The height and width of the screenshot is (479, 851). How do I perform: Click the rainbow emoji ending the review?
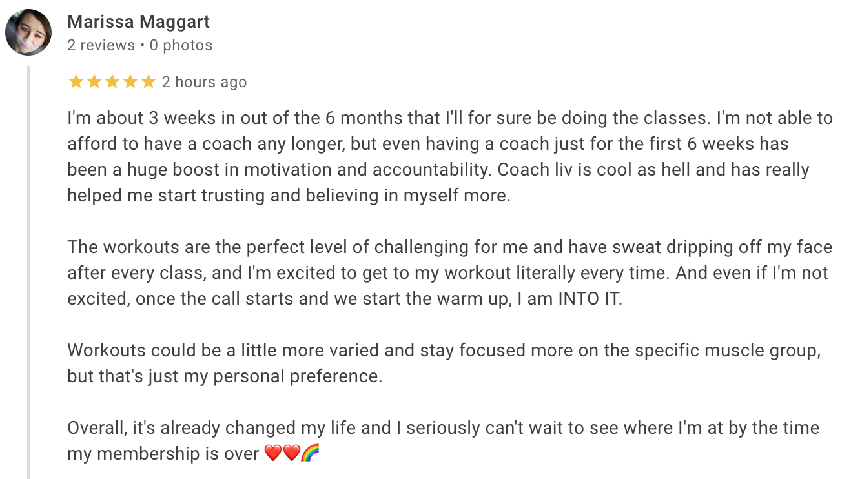[311, 454]
